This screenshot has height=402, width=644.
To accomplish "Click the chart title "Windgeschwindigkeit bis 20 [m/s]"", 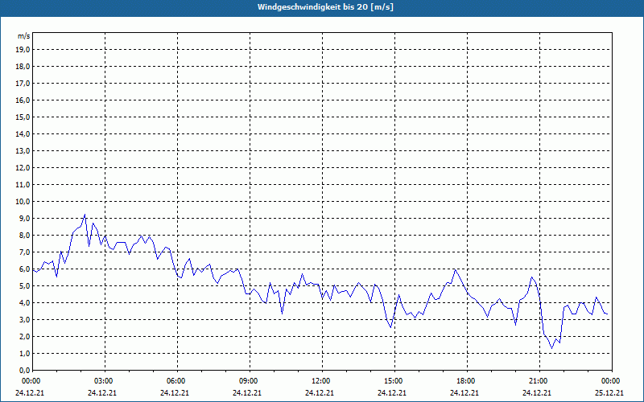I will tap(325, 7).
